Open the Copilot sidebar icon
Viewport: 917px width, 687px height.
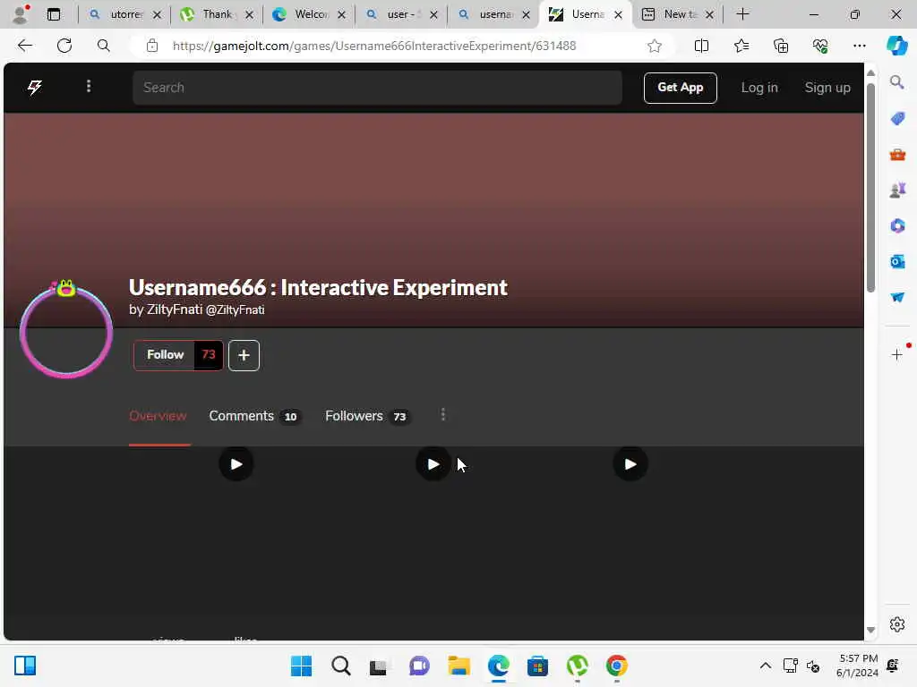click(896, 46)
